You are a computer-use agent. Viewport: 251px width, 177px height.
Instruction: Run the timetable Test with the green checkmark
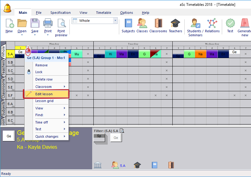230,26
